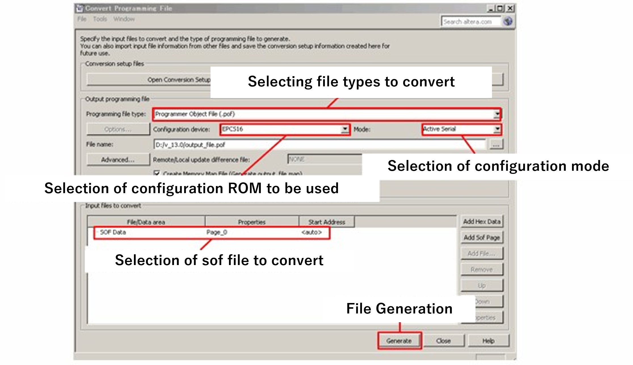Viewport: 633px width, 365px height.
Task: Open the File menu
Action: click(82, 19)
